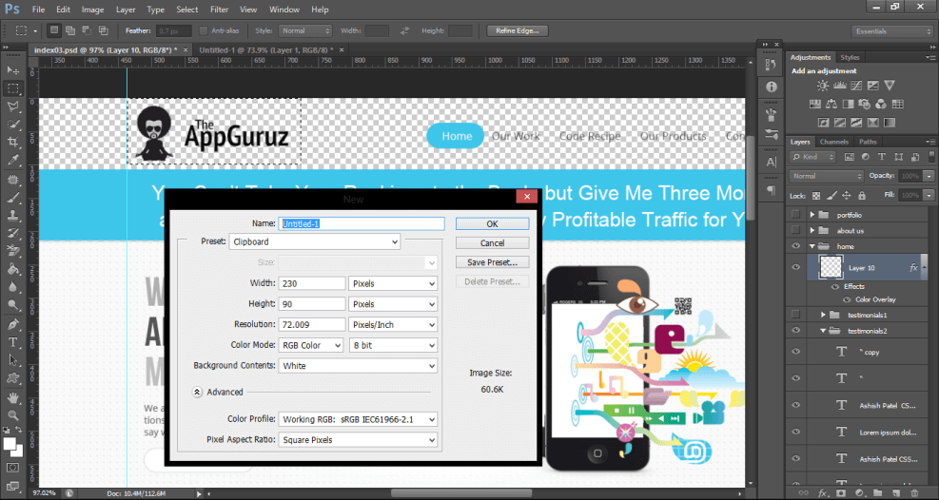This screenshot has height=500, width=939.
Task: Open the Color Mode RGB Color dropdown
Action: [x=311, y=345]
